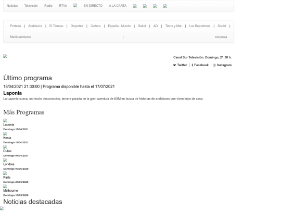This screenshot has height=211, width=281.
Task: Open the Laponia episode in Más Programas
Action: click(9, 125)
